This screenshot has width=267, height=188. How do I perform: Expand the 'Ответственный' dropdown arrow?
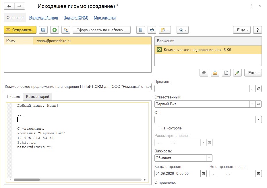252,104
